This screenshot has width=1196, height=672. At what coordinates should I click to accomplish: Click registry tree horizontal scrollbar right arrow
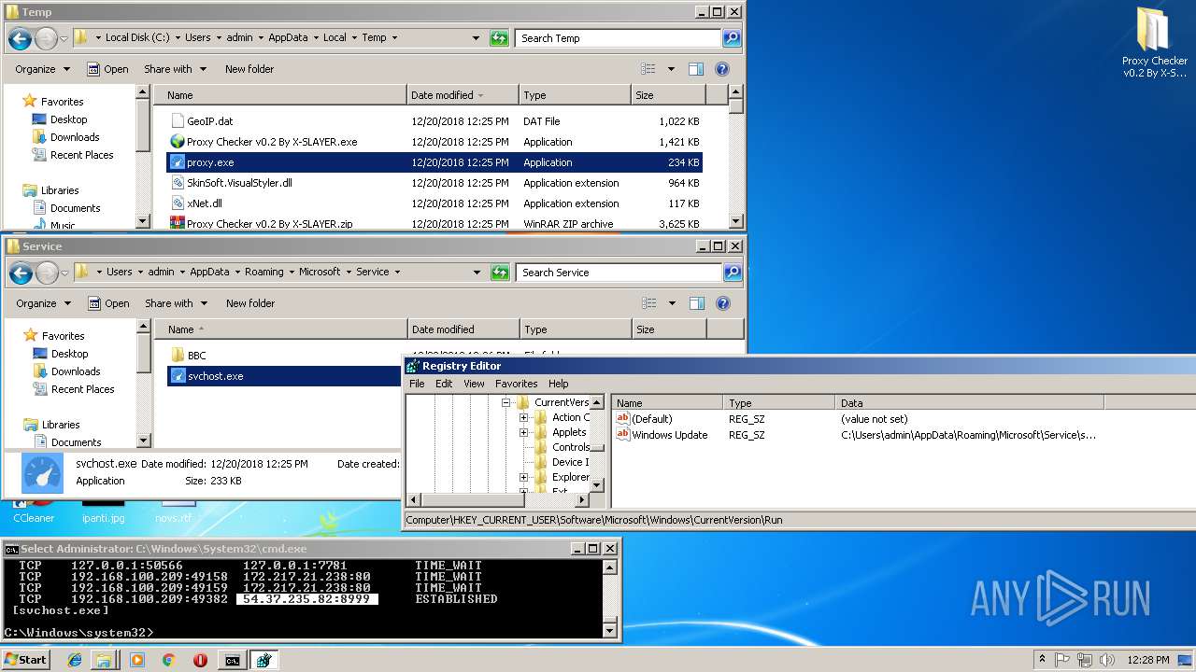click(582, 500)
